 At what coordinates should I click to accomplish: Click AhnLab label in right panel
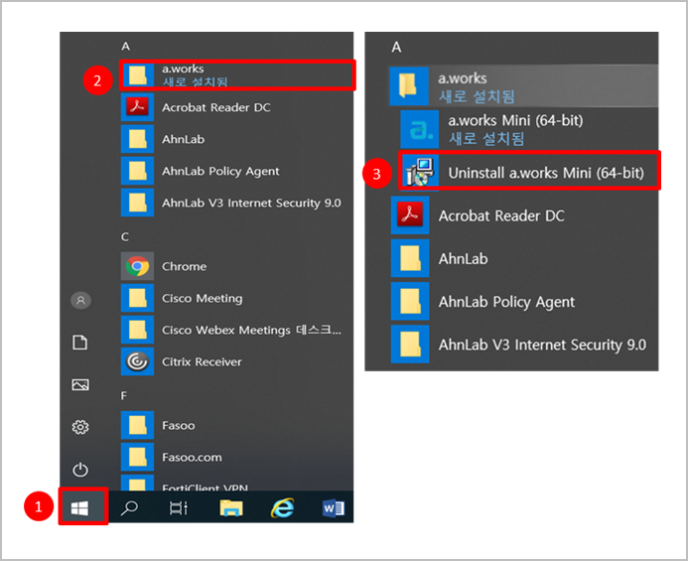[x=463, y=258]
